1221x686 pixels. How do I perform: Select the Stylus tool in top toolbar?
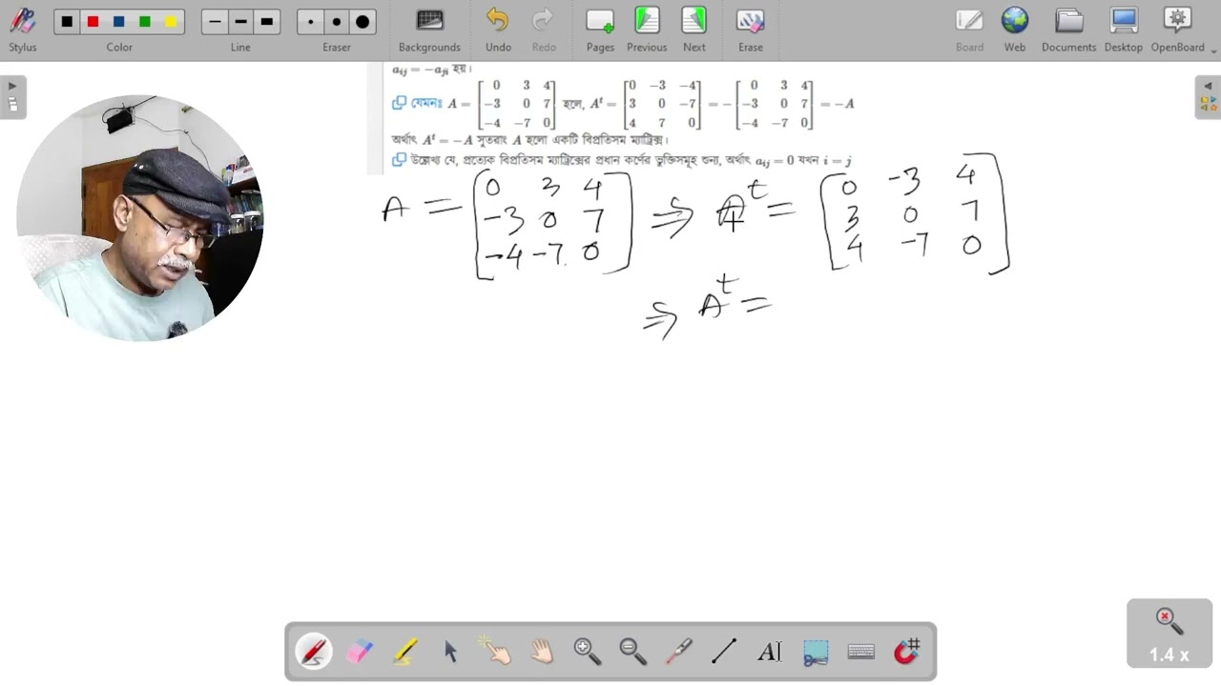click(23, 30)
